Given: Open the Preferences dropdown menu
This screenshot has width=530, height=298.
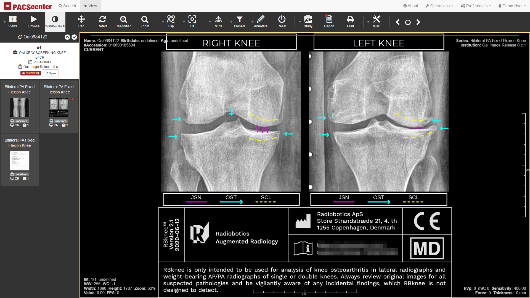Looking at the screenshot, I should point(476,6).
